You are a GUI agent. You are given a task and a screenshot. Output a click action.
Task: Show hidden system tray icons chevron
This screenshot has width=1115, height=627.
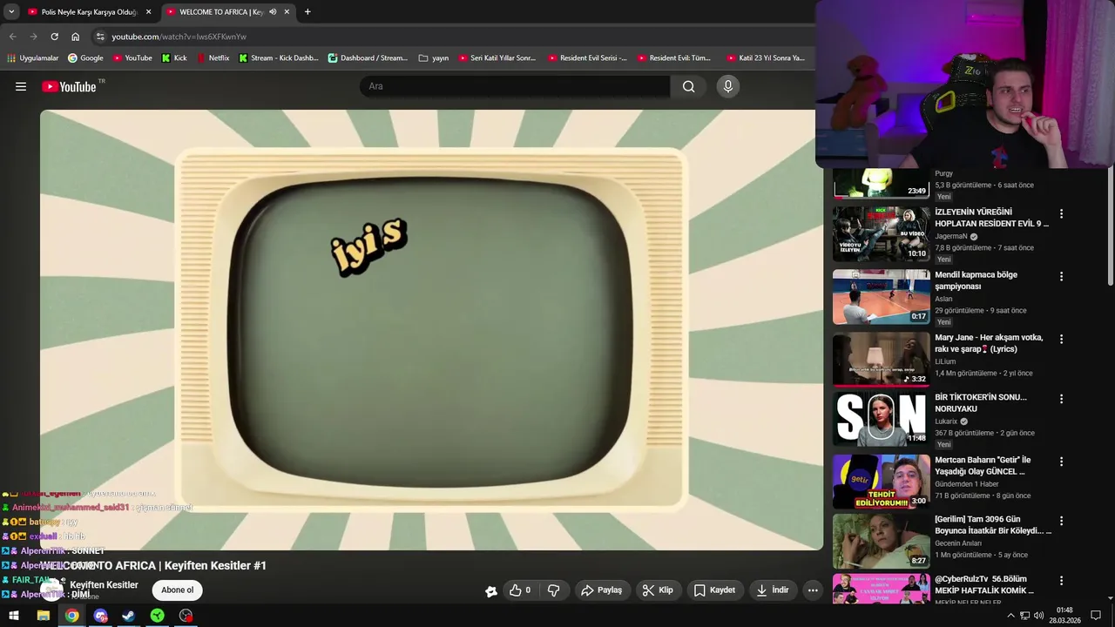1010,616
